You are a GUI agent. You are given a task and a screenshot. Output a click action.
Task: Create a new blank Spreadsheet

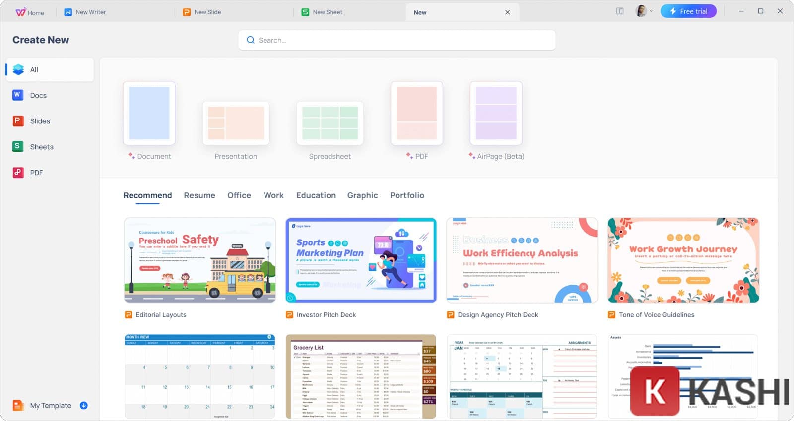(330, 123)
